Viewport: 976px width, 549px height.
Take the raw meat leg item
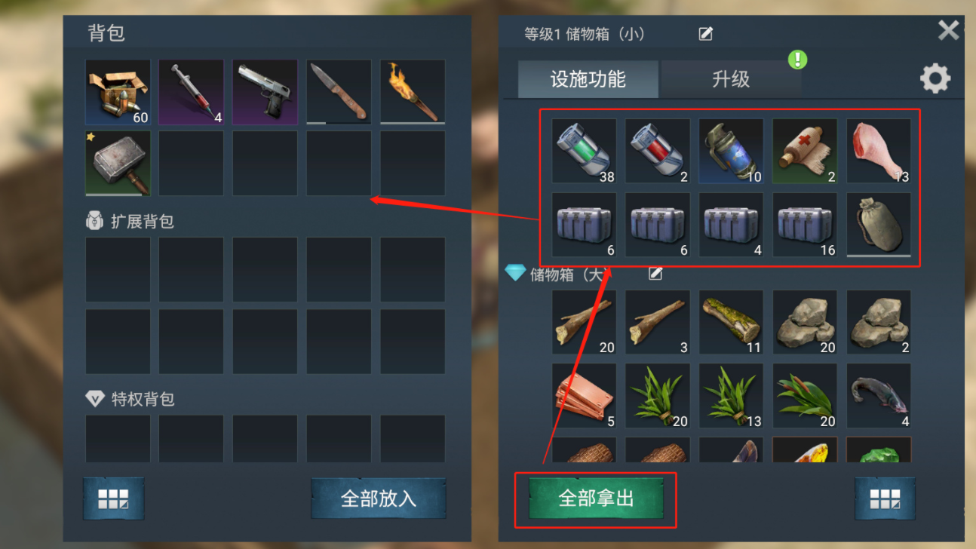[879, 151]
